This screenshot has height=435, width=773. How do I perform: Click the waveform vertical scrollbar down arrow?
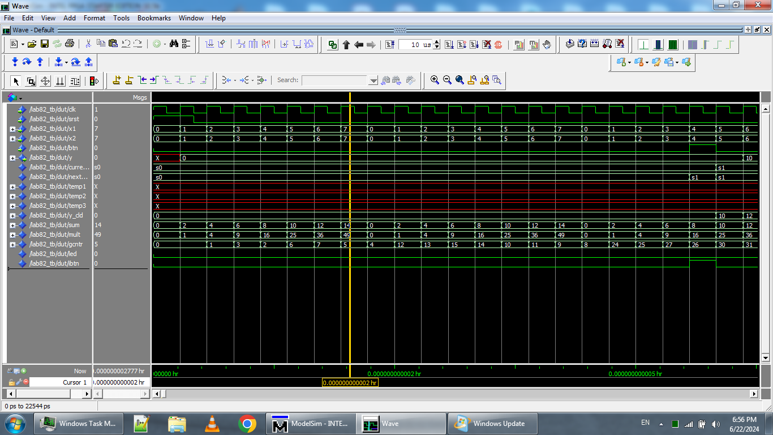tap(766, 358)
